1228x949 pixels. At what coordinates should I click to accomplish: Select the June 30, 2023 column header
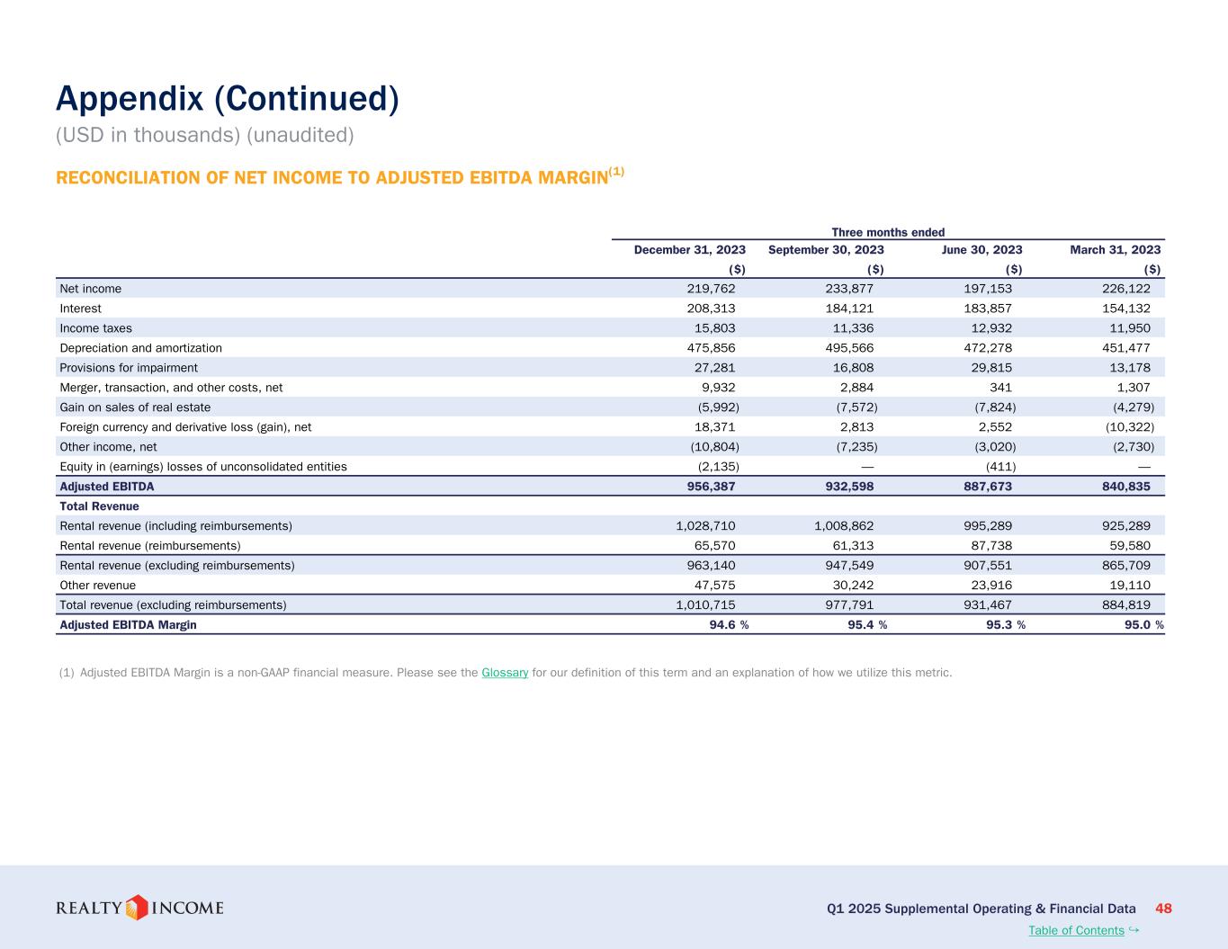(982, 250)
